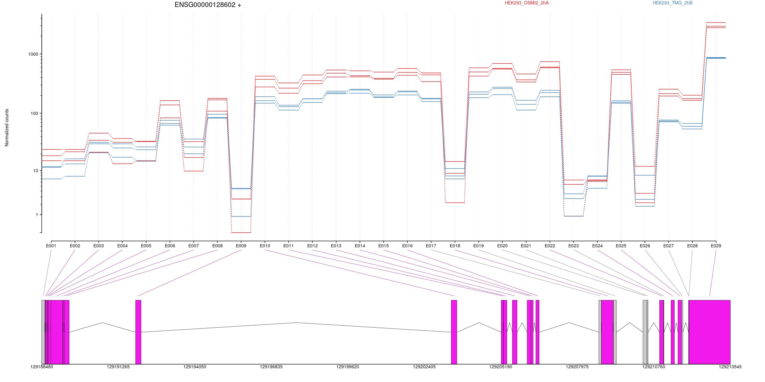Click the 1 y-axis tick label
This screenshot has width=765, height=382.
tap(37, 215)
